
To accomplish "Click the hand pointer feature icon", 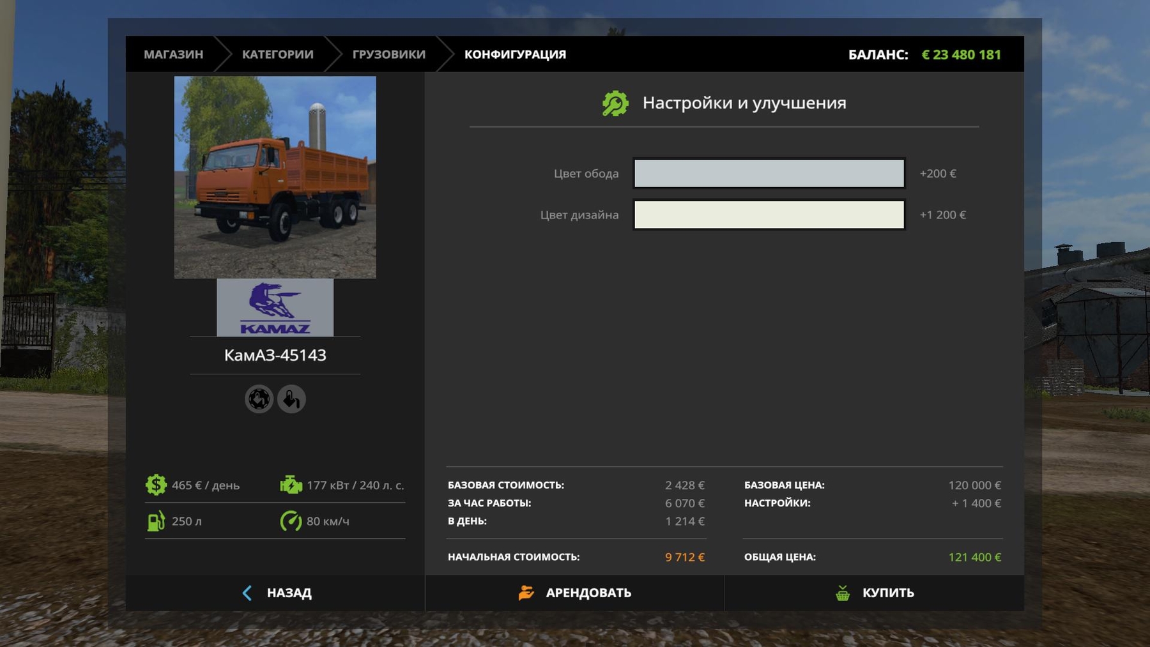I will click(x=291, y=399).
